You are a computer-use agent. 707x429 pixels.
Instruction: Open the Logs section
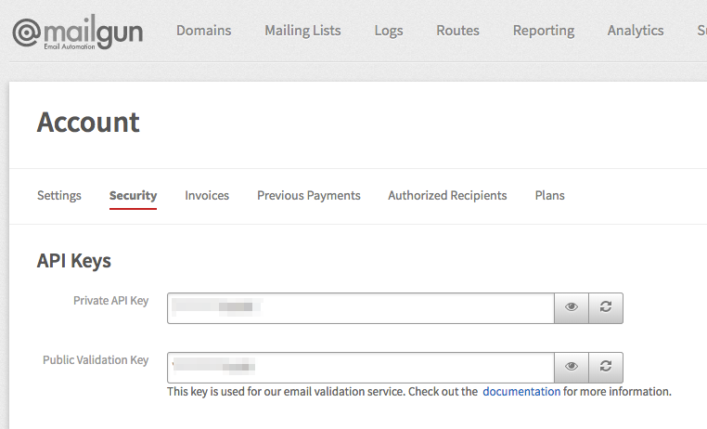389,31
